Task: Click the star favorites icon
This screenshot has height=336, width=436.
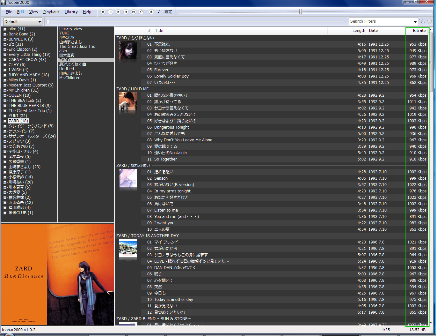Action: tap(430, 21)
